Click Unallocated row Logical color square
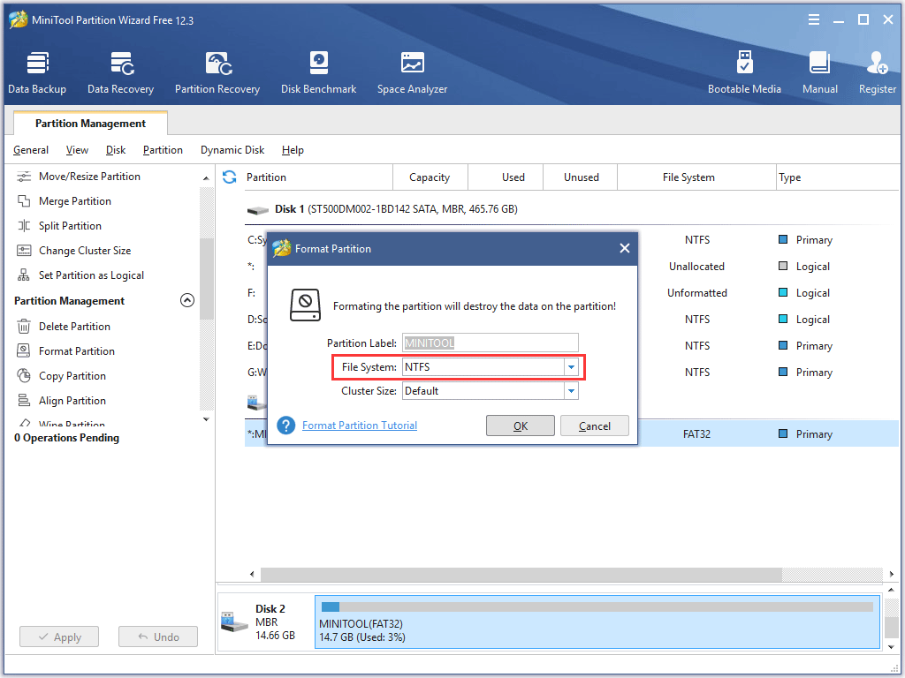This screenshot has height=678, width=905. coord(783,266)
